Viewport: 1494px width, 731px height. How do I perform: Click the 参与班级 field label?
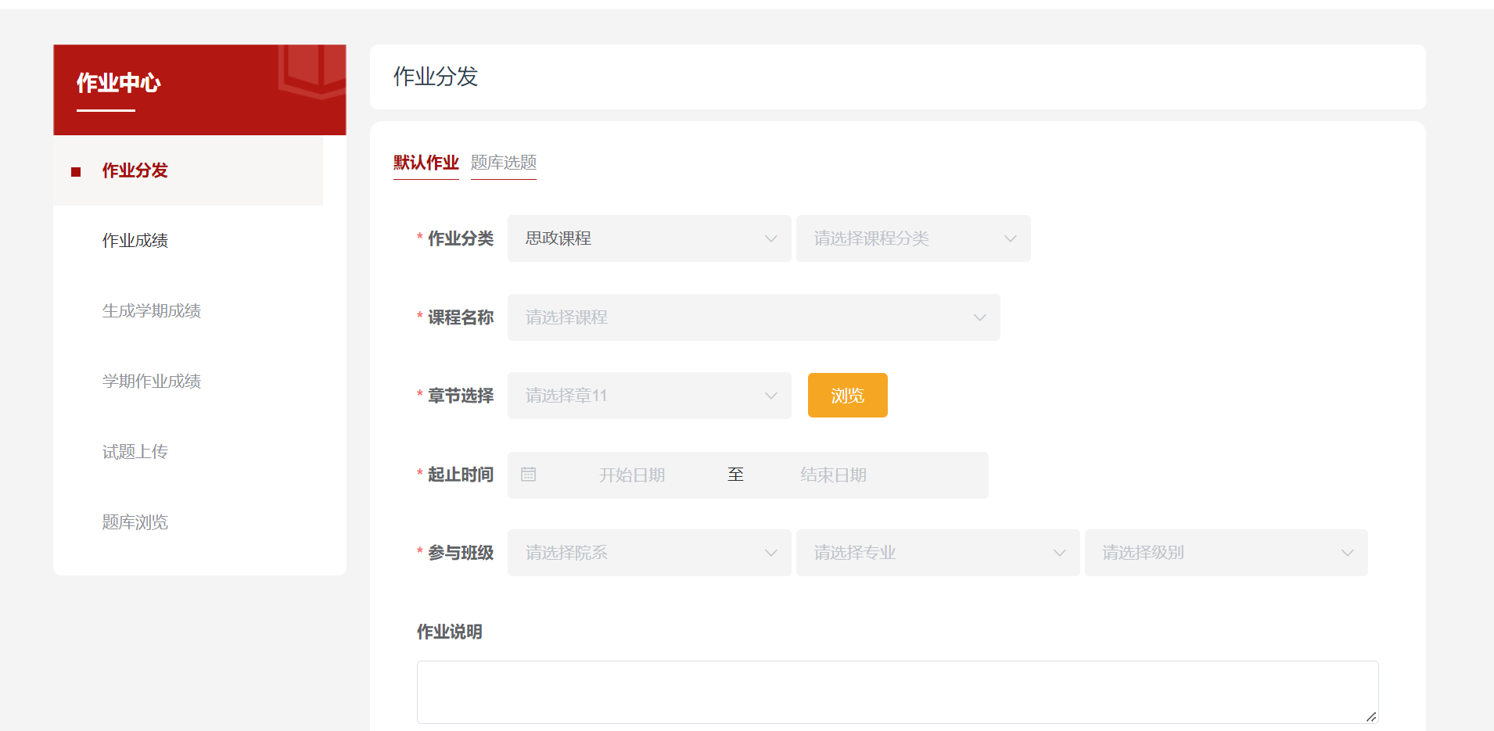point(461,553)
